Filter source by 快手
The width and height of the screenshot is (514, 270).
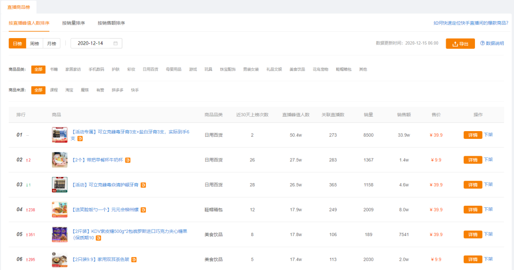click(x=135, y=90)
